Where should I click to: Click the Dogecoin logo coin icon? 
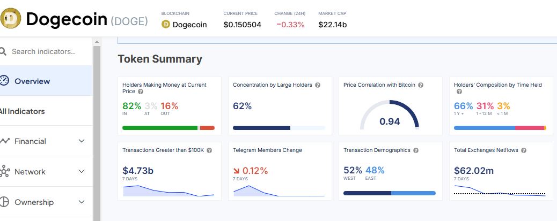[11, 18]
